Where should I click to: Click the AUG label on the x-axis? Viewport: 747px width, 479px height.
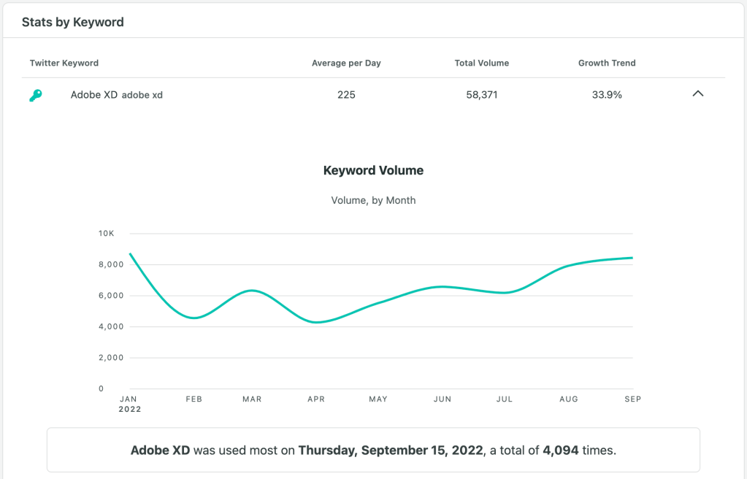pos(569,399)
